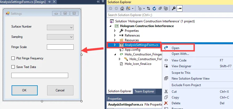Select Open from the context menu
The width and height of the screenshot is (233, 109).
click(x=175, y=48)
